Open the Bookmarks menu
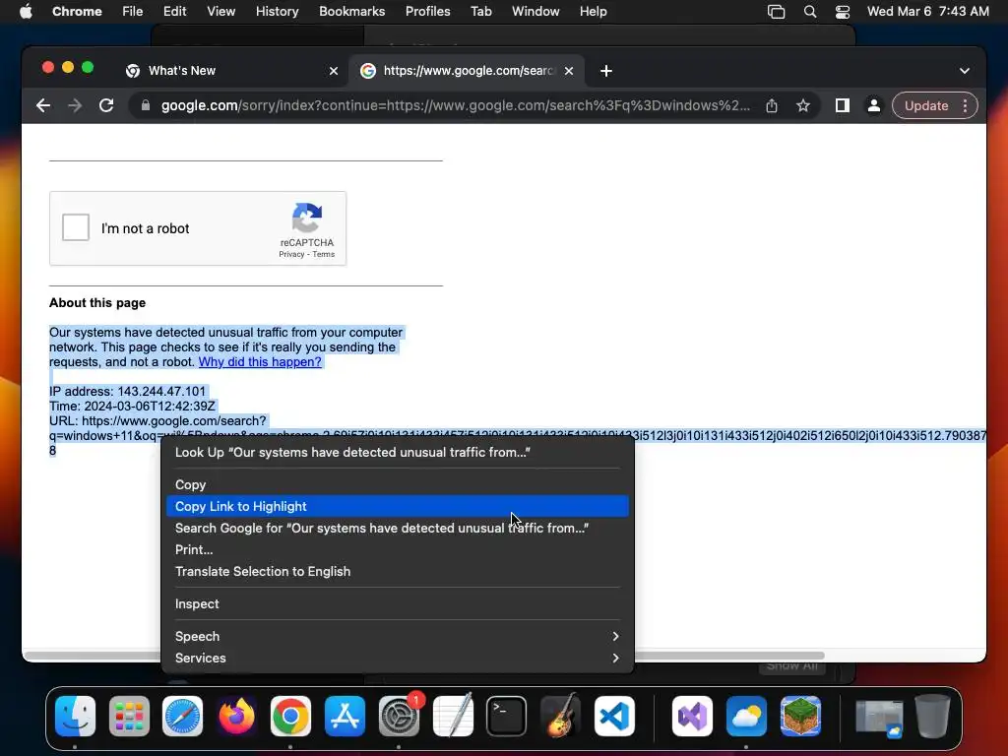The image size is (1008, 756). click(351, 11)
